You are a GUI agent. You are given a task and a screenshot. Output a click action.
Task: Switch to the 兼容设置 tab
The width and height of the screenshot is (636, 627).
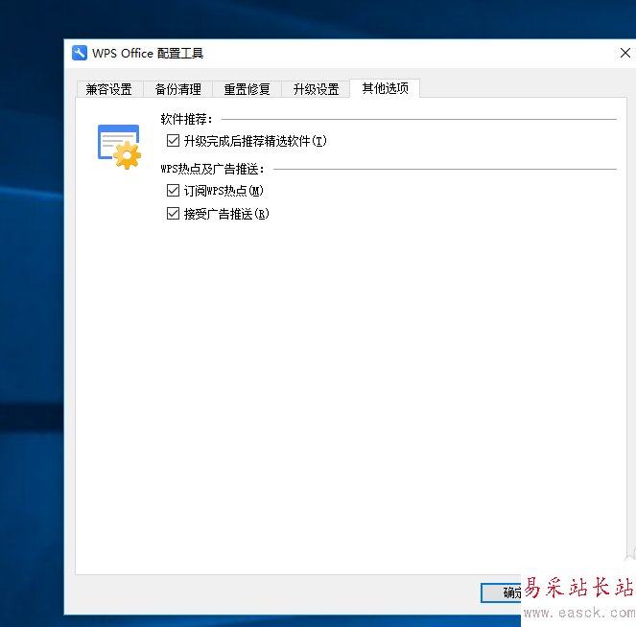click(x=109, y=89)
